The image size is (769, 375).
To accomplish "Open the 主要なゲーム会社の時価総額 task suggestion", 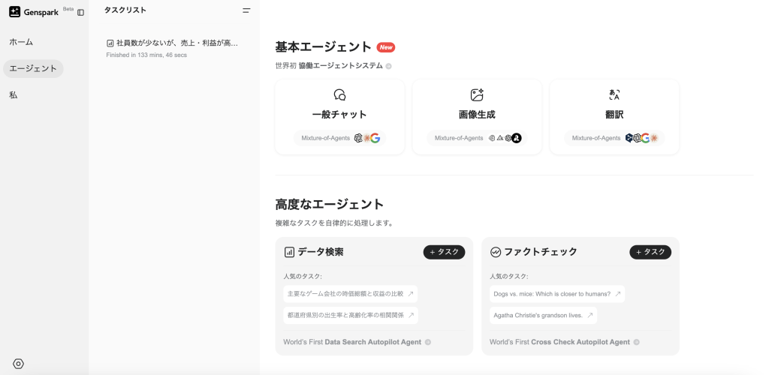I will 350,294.
